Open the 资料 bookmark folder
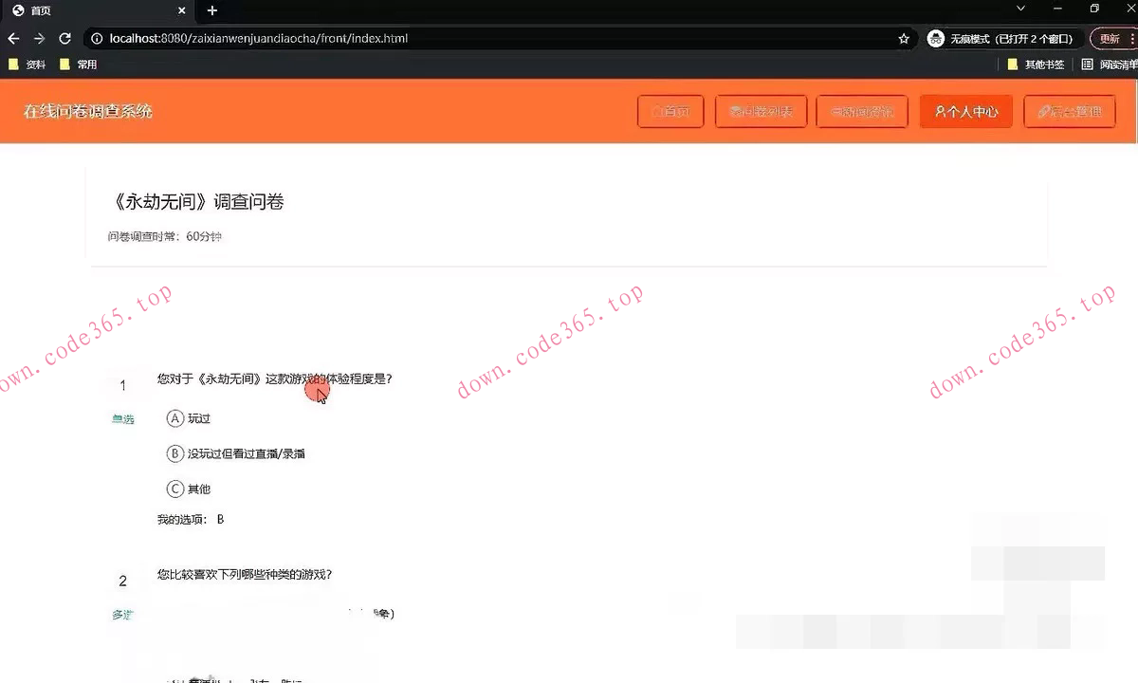The image size is (1138, 683). coord(28,65)
